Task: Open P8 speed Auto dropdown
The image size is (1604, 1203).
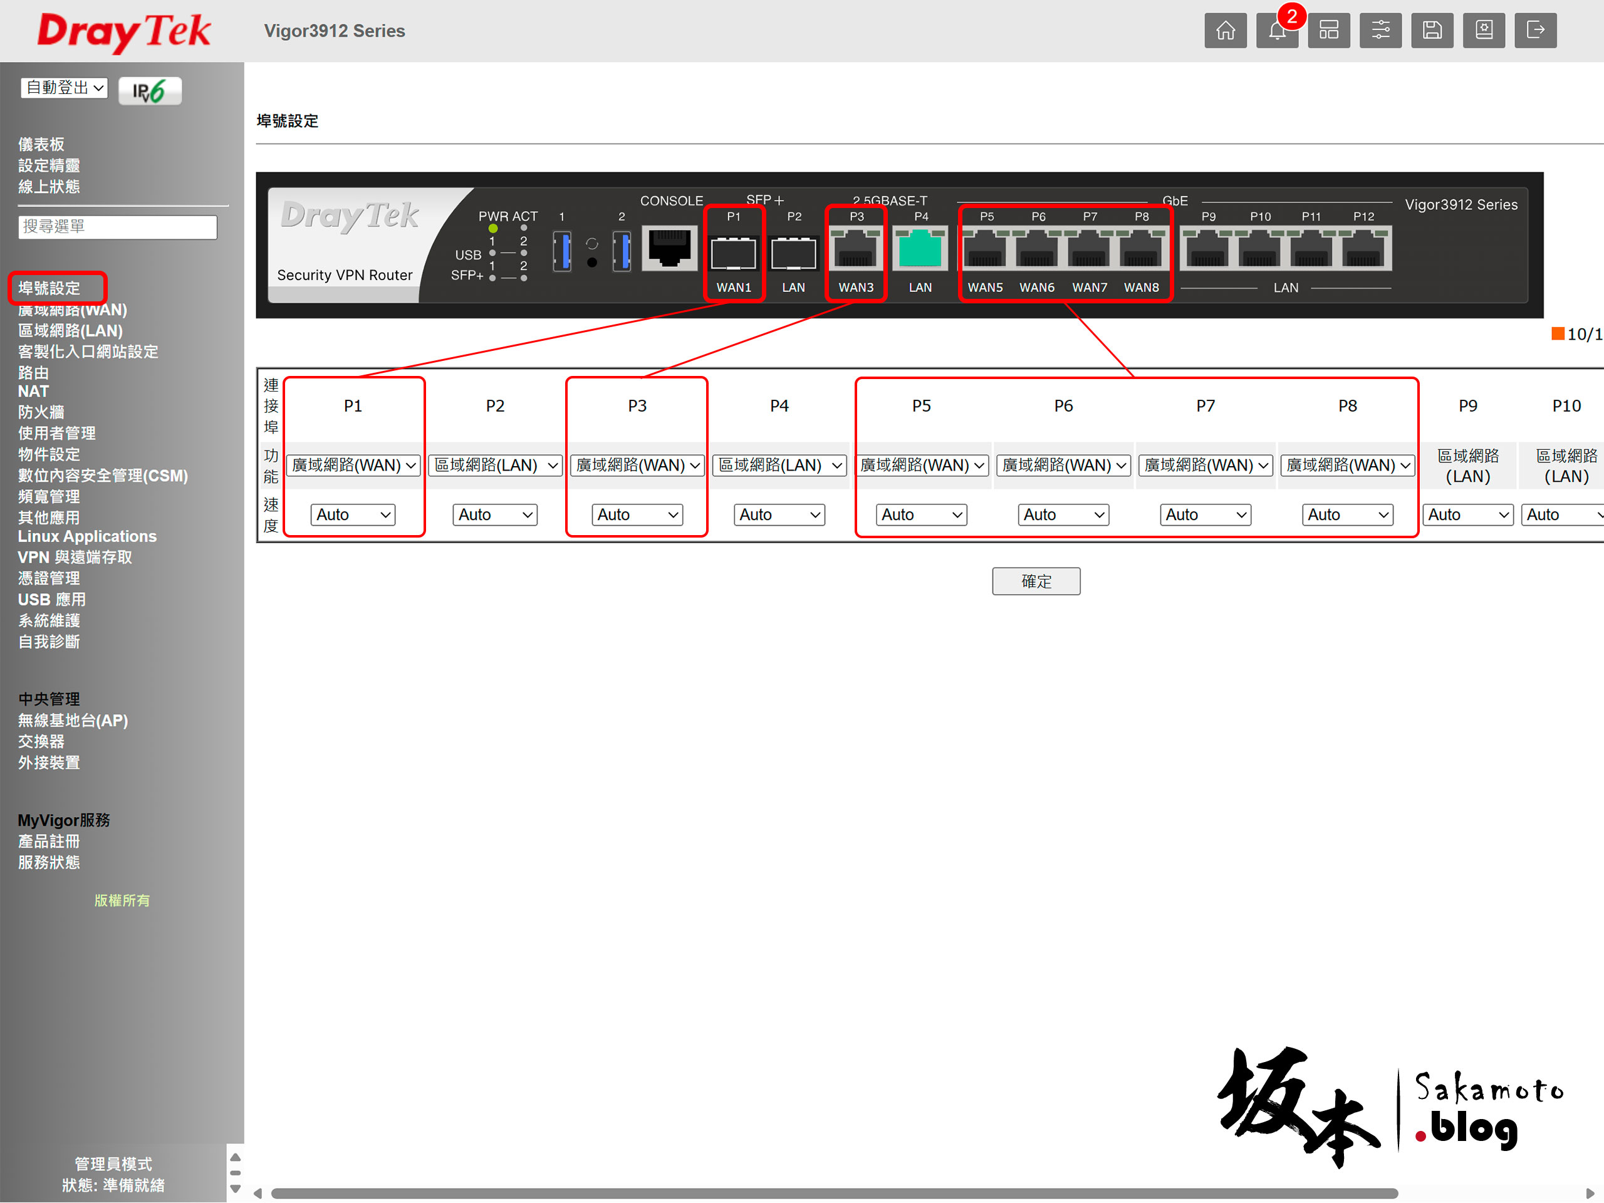Action: pyautogui.click(x=1348, y=515)
